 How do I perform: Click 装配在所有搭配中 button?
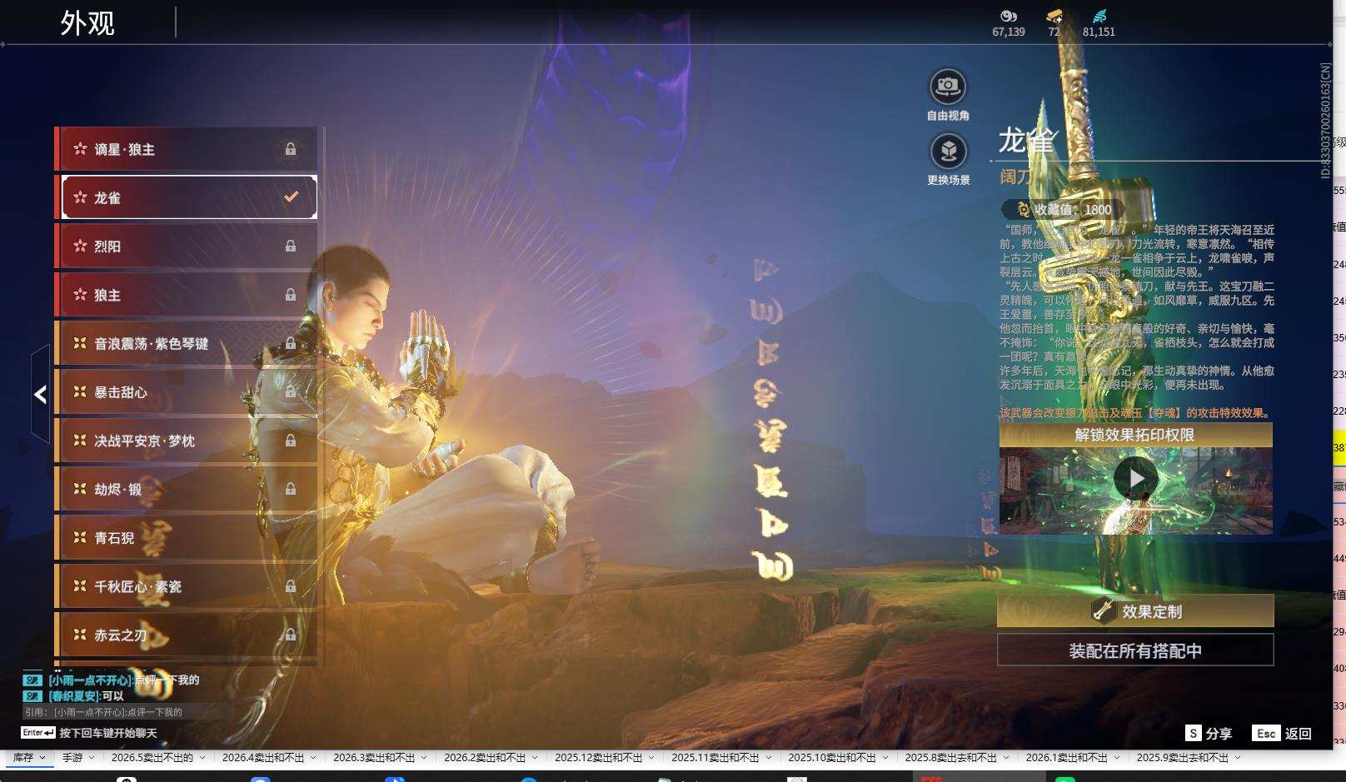1135,650
